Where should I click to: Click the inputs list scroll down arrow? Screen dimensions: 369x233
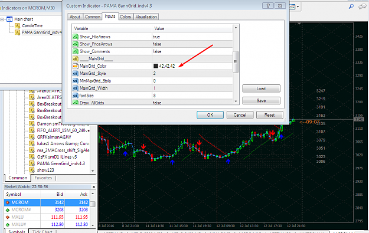tap(236, 101)
